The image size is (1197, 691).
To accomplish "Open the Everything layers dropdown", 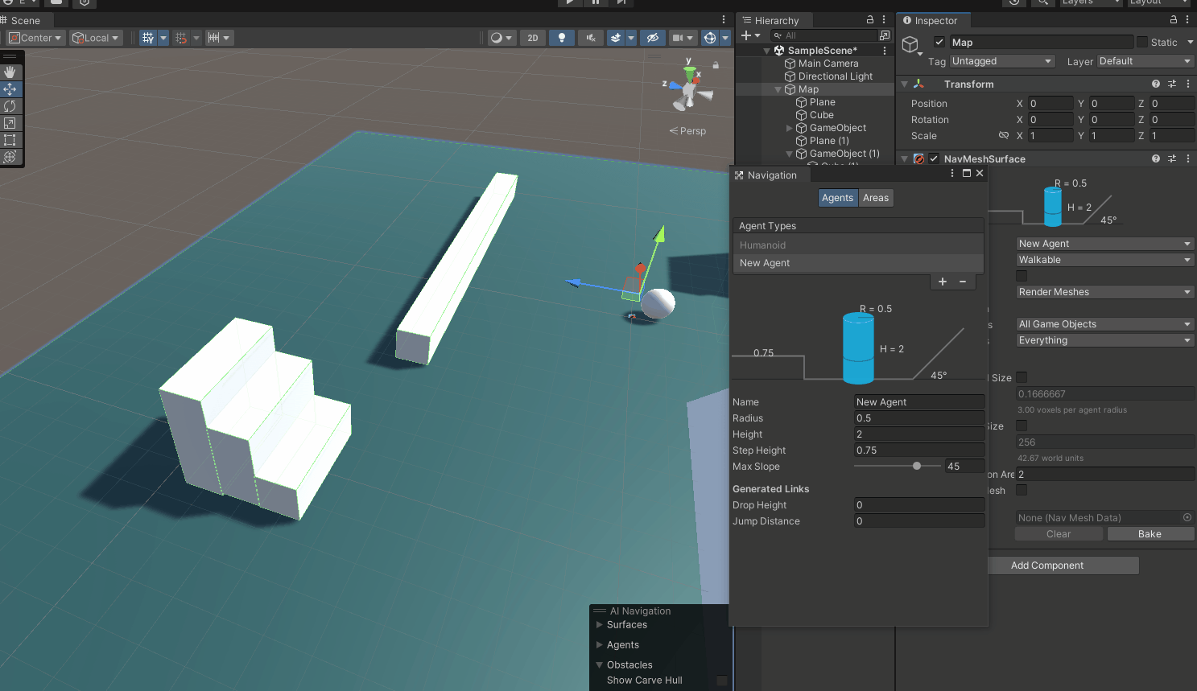I will (x=1104, y=340).
